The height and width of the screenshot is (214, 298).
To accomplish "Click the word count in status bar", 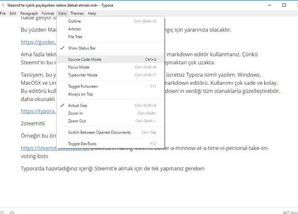I will (290, 212).
